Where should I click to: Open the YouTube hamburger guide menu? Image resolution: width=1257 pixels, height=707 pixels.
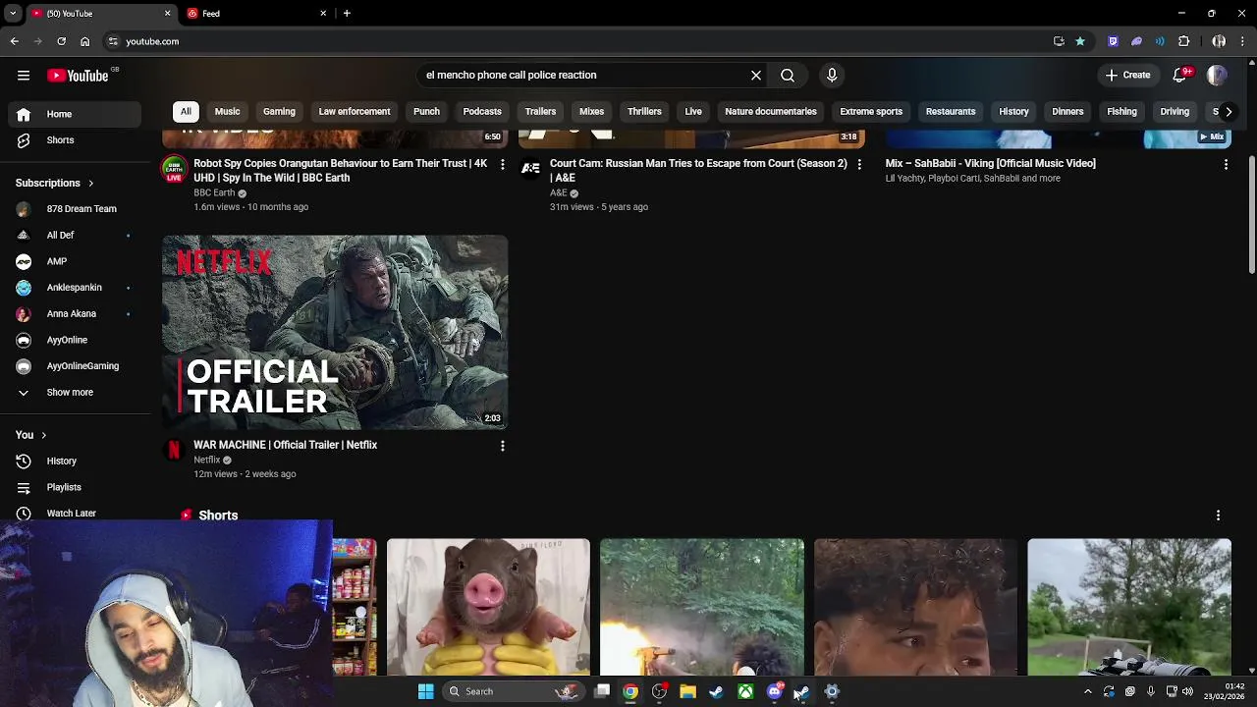[24, 76]
